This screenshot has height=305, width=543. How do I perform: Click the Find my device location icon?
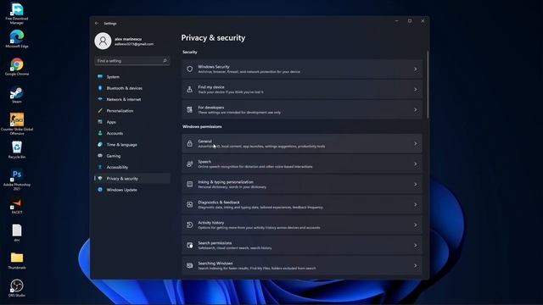tap(189, 89)
